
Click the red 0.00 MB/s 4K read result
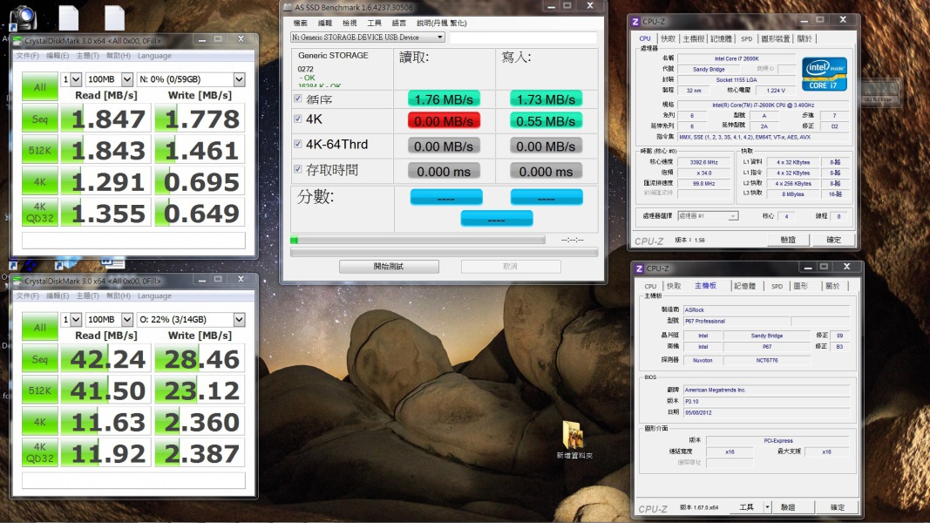pyautogui.click(x=444, y=121)
